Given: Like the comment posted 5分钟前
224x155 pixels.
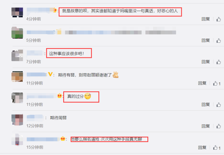Looking at the screenshot, I should [x=218, y=40].
